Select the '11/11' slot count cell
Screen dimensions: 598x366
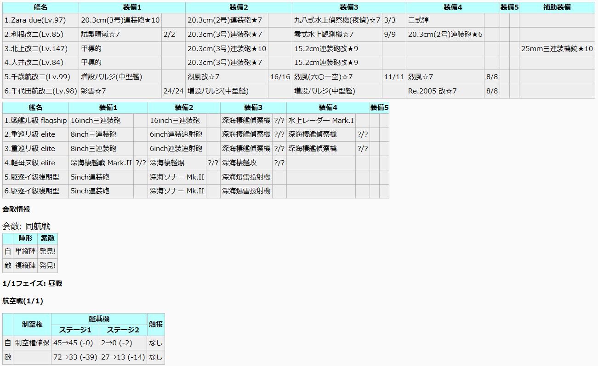click(x=394, y=77)
